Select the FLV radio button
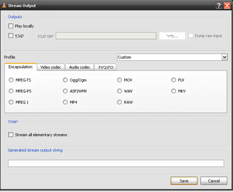 tap(174, 80)
